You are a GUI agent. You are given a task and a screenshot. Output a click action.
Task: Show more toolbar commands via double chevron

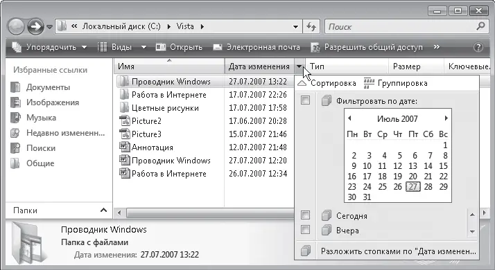click(x=437, y=47)
